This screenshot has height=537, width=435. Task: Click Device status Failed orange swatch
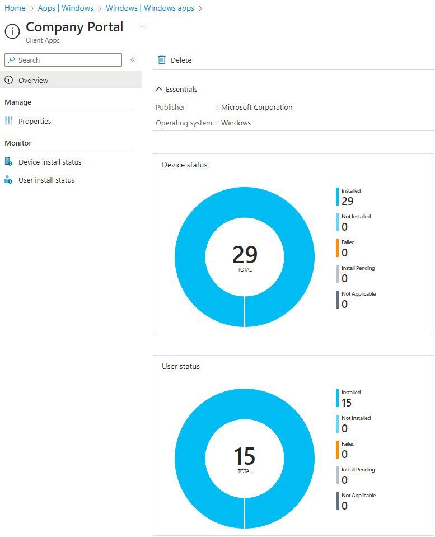(x=338, y=248)
